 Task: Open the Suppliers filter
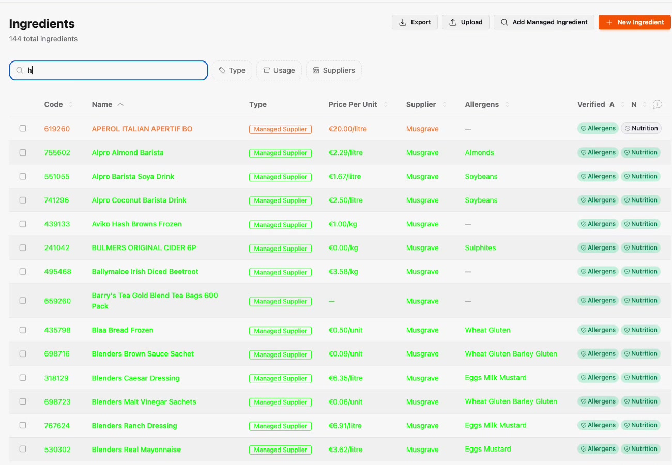click(x=334, y=70)
